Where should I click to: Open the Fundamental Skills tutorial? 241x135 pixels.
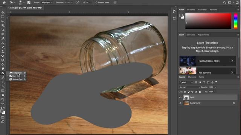tap(207, 61)
